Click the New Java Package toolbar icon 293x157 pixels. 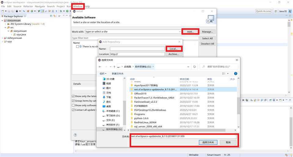[x=28, y=11]
